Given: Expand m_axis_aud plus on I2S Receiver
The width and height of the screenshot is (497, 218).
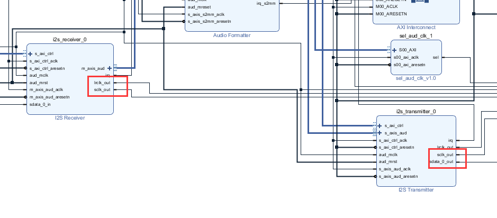Looking at the screenshot, I should [x=110, y=68].
